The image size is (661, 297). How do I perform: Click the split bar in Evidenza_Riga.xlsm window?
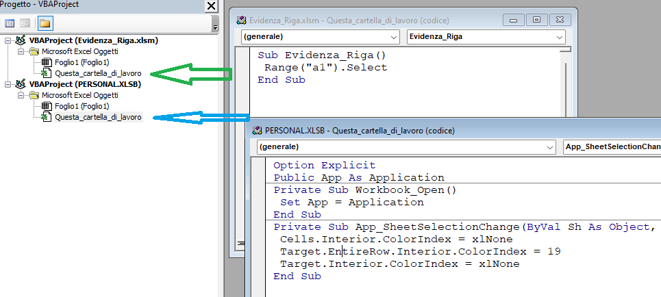tap(565, 50)
